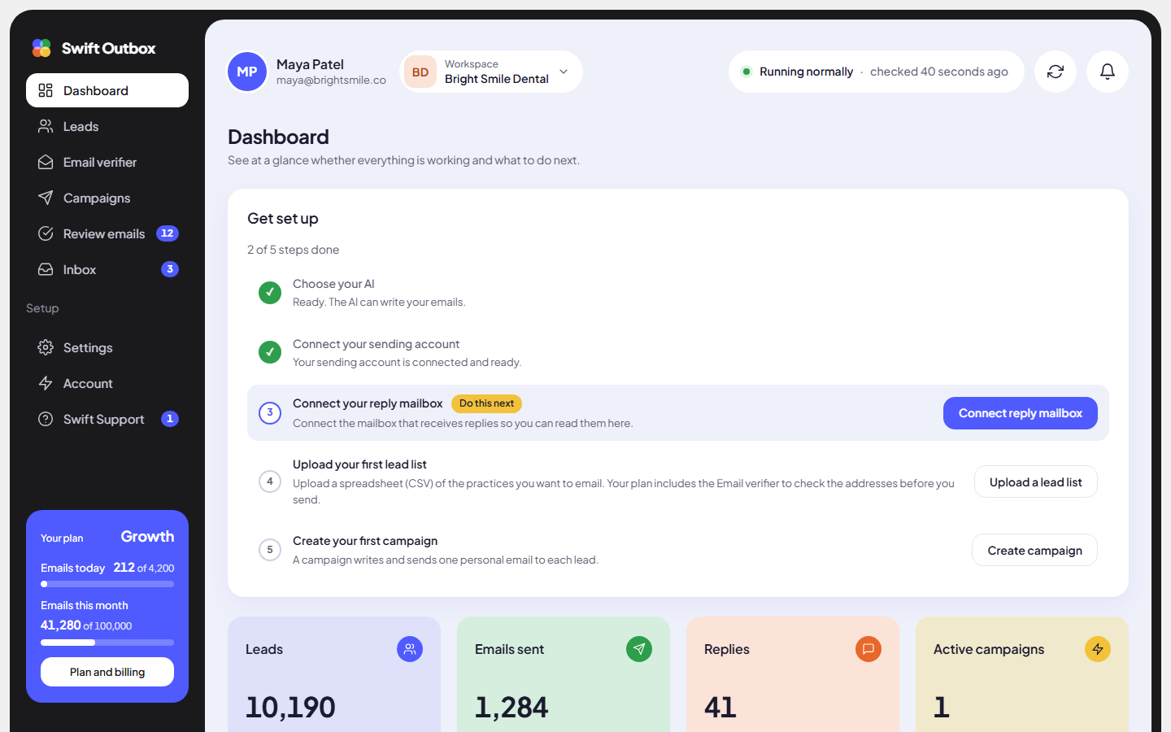The width and height of the screenshot is (1171, 732).
Task: Click the 2 of 5 steps done text
Action: pyautogui.click(x=293, y=250)
